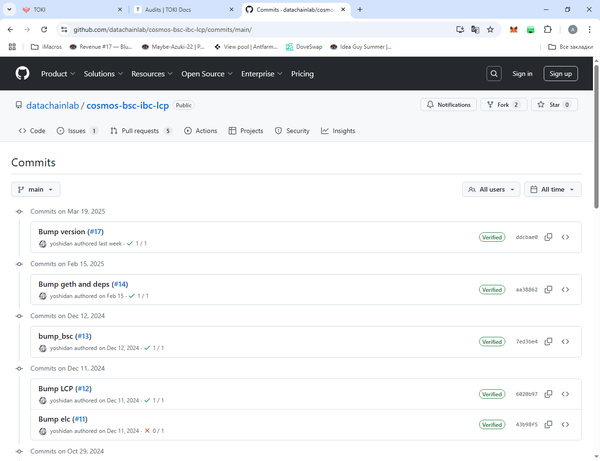Open the Security tab
The height and width of the screenshot is (461, 600).
(292, 131)
